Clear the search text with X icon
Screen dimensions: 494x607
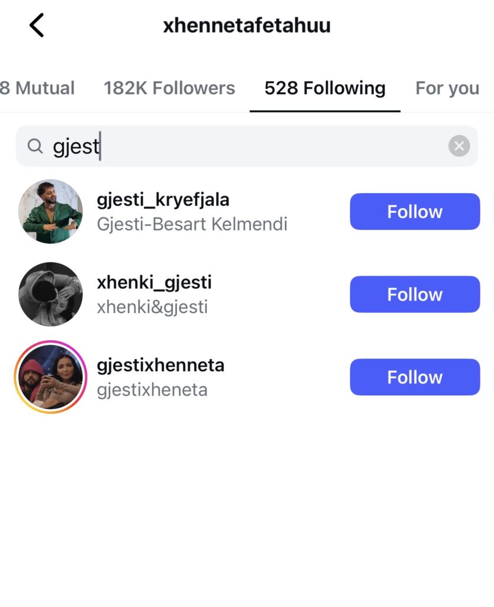coord(459,146)
